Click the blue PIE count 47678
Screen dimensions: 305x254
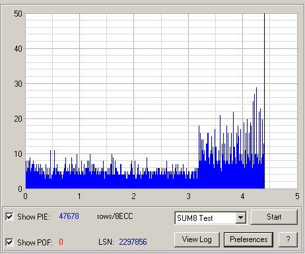(x=69, y=216)
